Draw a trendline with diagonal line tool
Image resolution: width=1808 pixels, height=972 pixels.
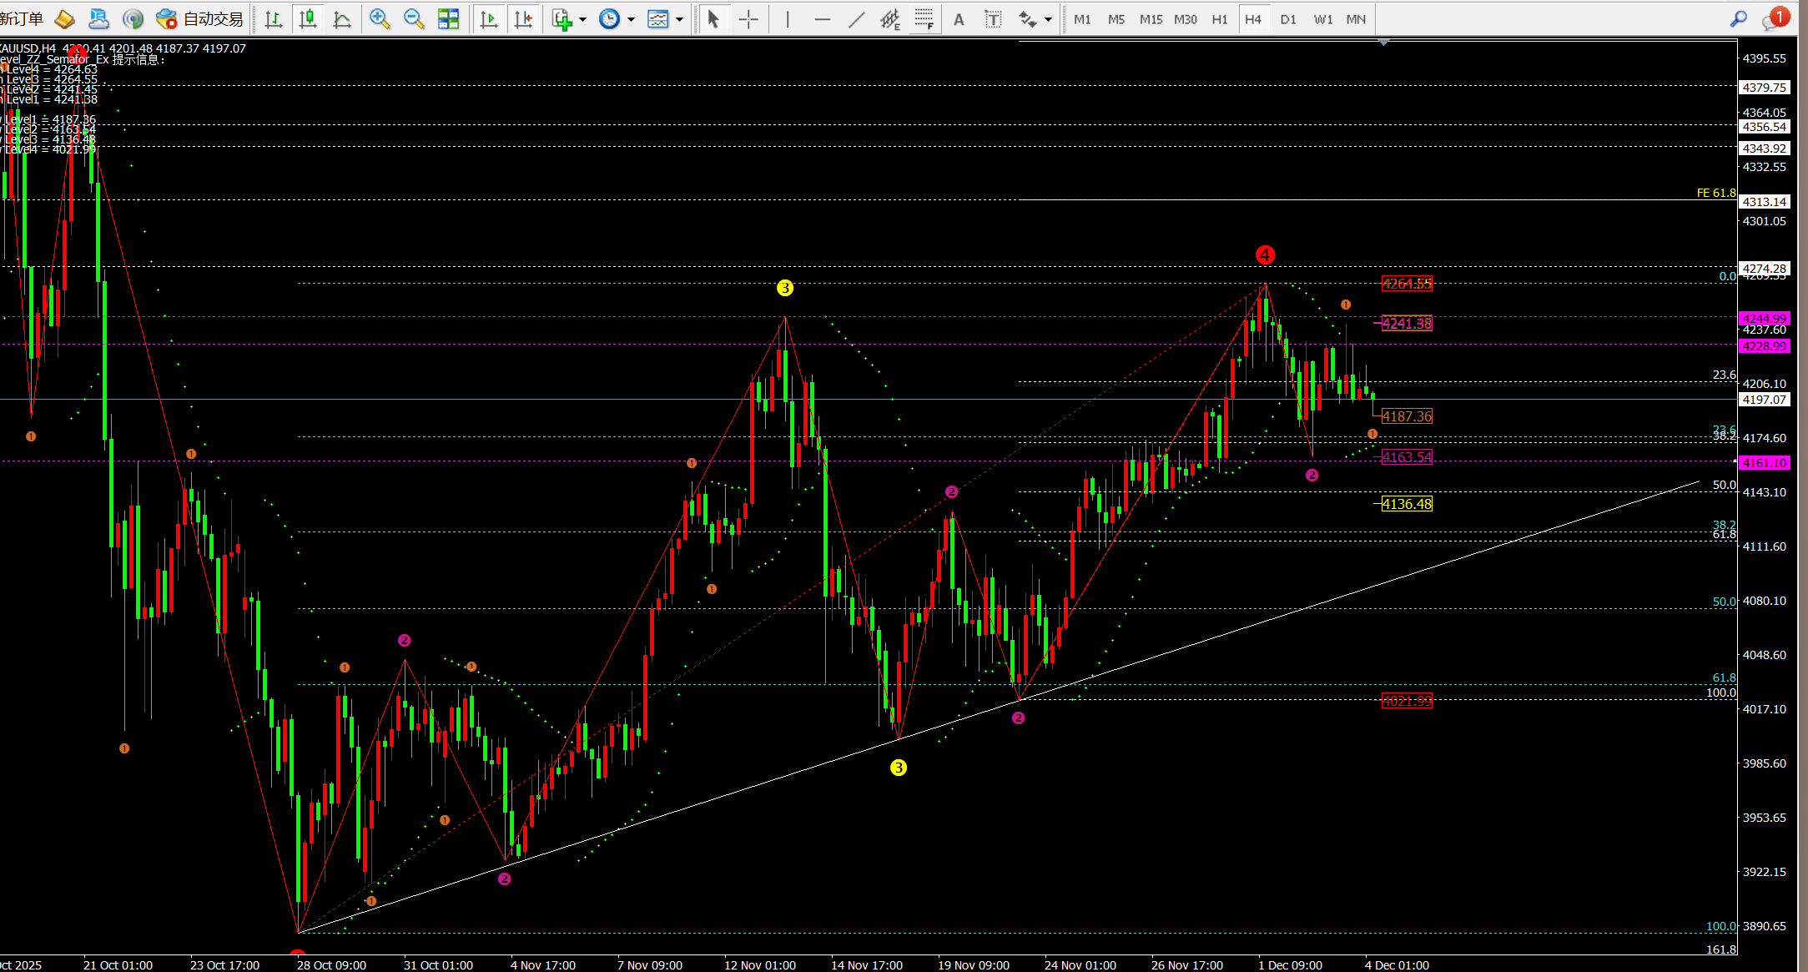(856, 19)
